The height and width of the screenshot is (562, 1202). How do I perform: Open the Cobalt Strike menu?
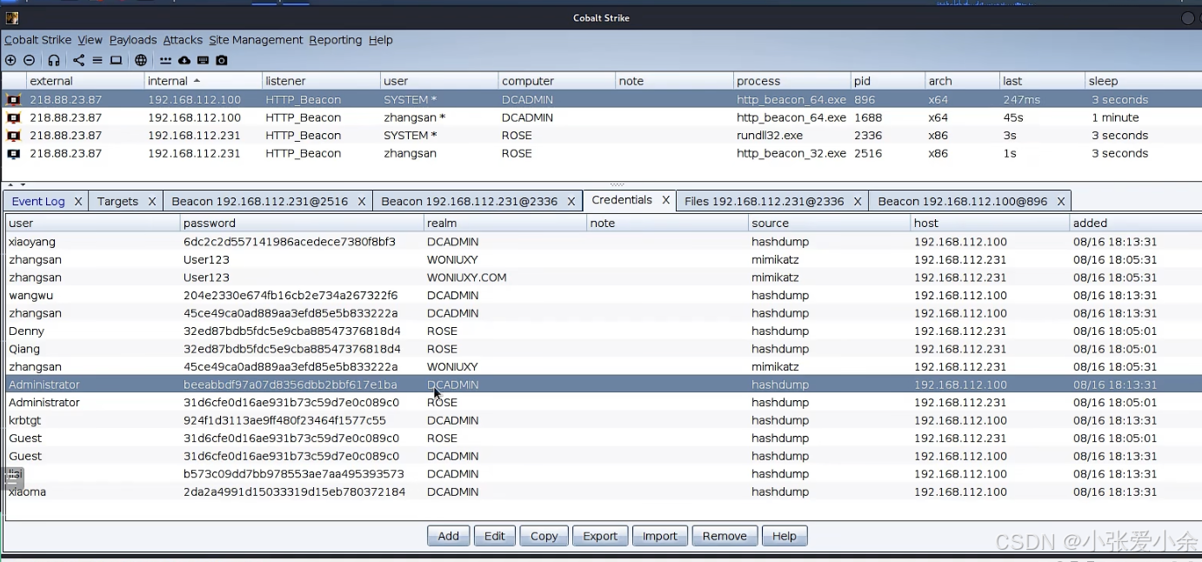click(37, 40)
